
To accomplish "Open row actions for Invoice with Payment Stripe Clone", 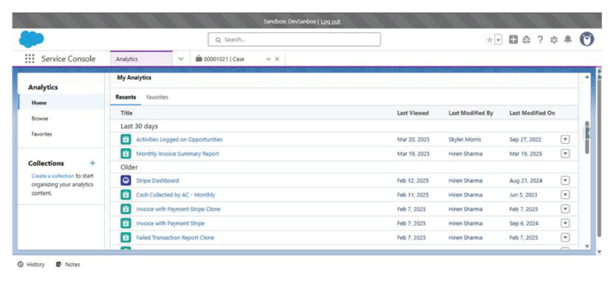I will [565, 209].
